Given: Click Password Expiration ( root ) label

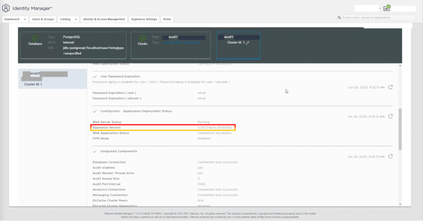Looking at the screenshot, I should (114, 93).
